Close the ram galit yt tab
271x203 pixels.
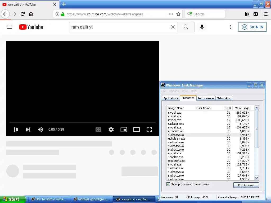55,4
